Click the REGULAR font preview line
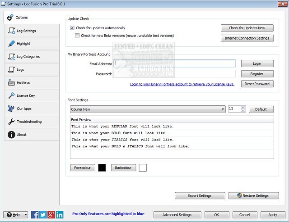 tap(172, 127)
